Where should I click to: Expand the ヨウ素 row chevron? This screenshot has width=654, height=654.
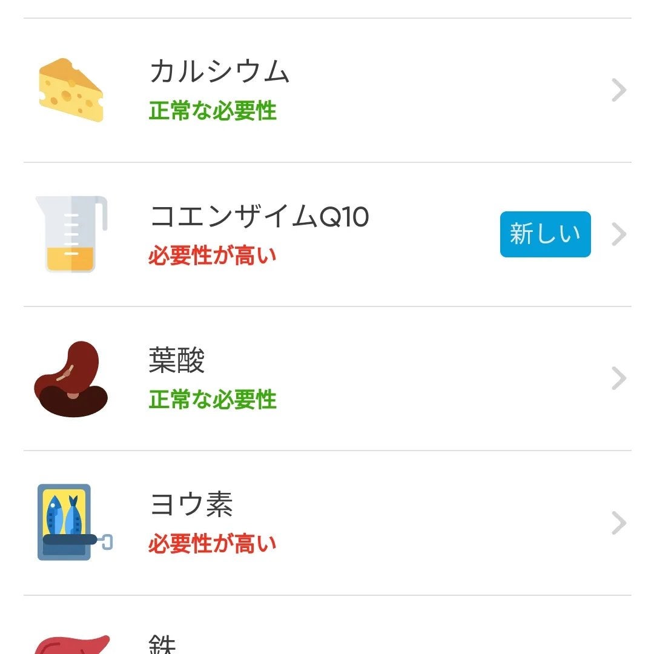618,522
